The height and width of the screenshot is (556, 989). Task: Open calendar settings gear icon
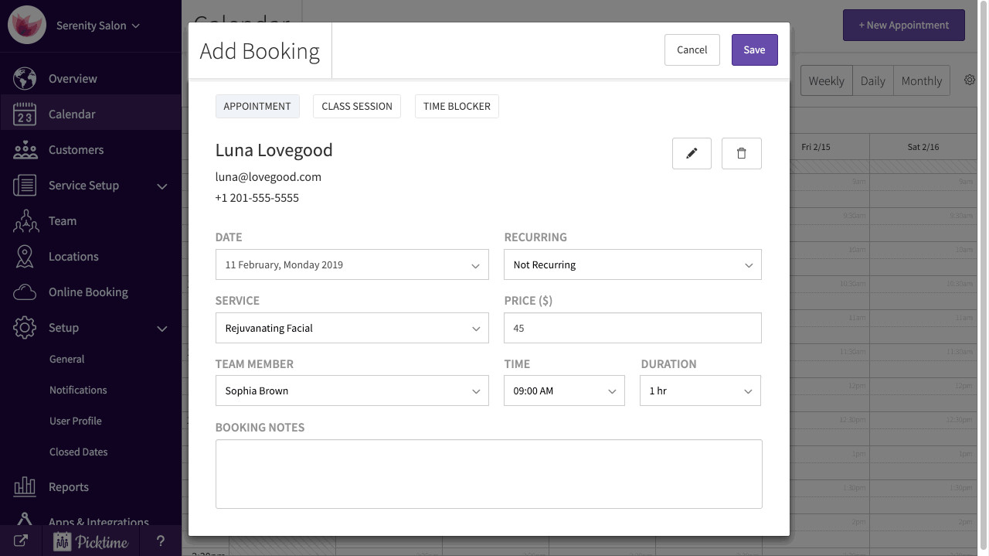(x=970, y=80)
